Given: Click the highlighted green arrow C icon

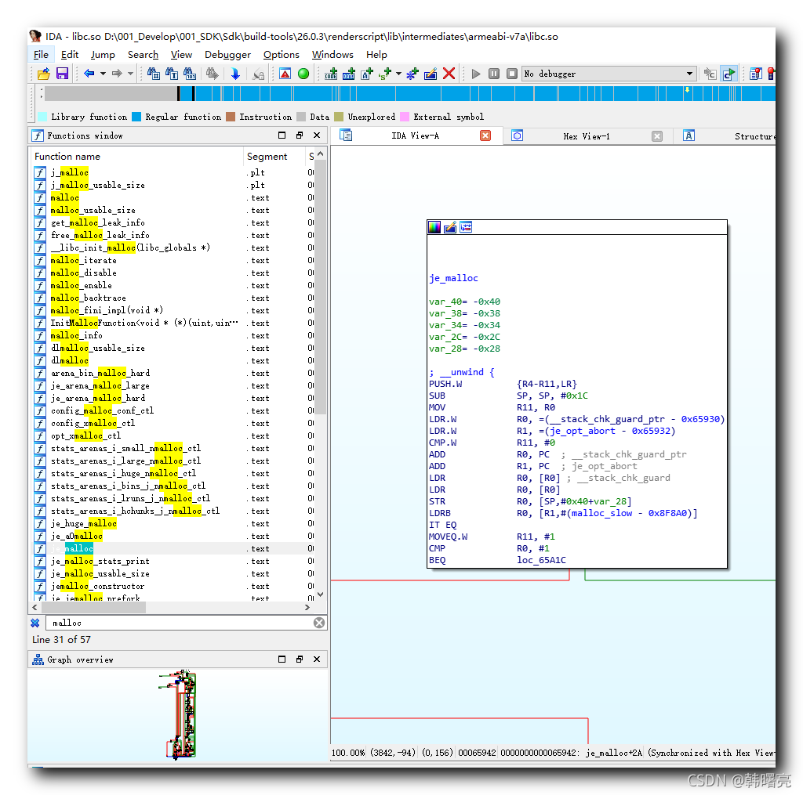Looking at the screenshot, I should 728,74.
